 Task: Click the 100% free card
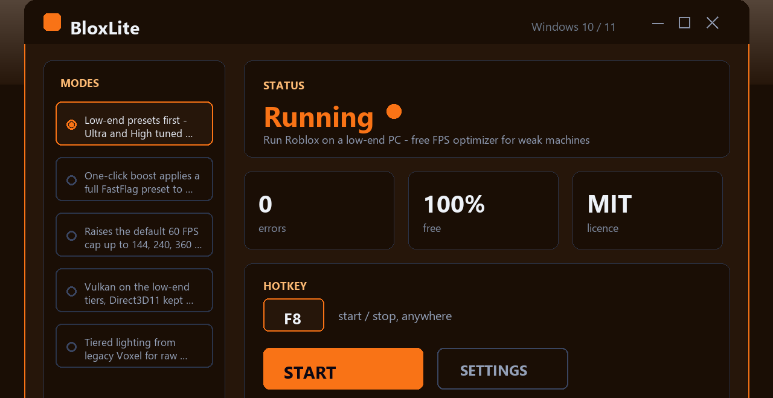click(483, 210)
